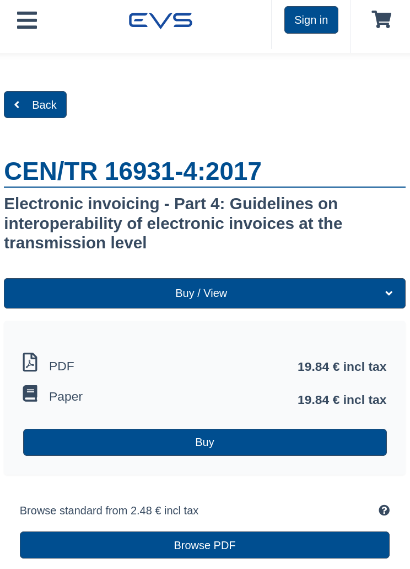Screen dimensions: 410x569
Task: Click the PDF price of 19.84 €
Action: (x=342, y=366)
